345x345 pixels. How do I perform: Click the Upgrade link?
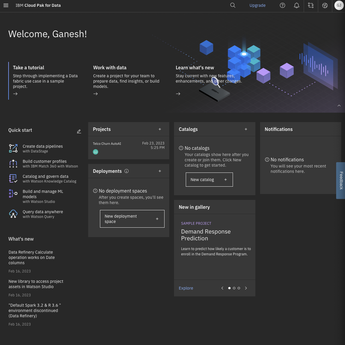coord(257,5)
